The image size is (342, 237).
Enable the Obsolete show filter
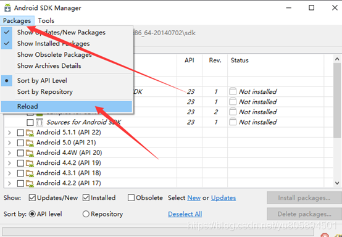[x=131, y=198]
